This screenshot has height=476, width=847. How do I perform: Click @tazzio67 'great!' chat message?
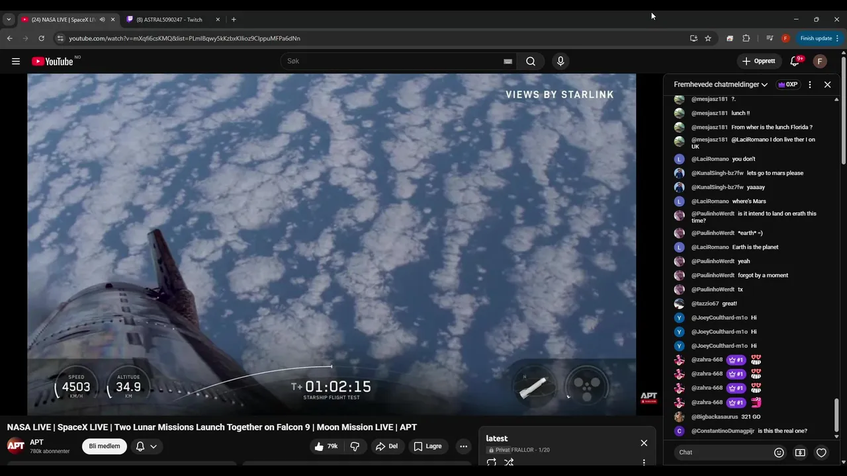(x=729, y=303)
